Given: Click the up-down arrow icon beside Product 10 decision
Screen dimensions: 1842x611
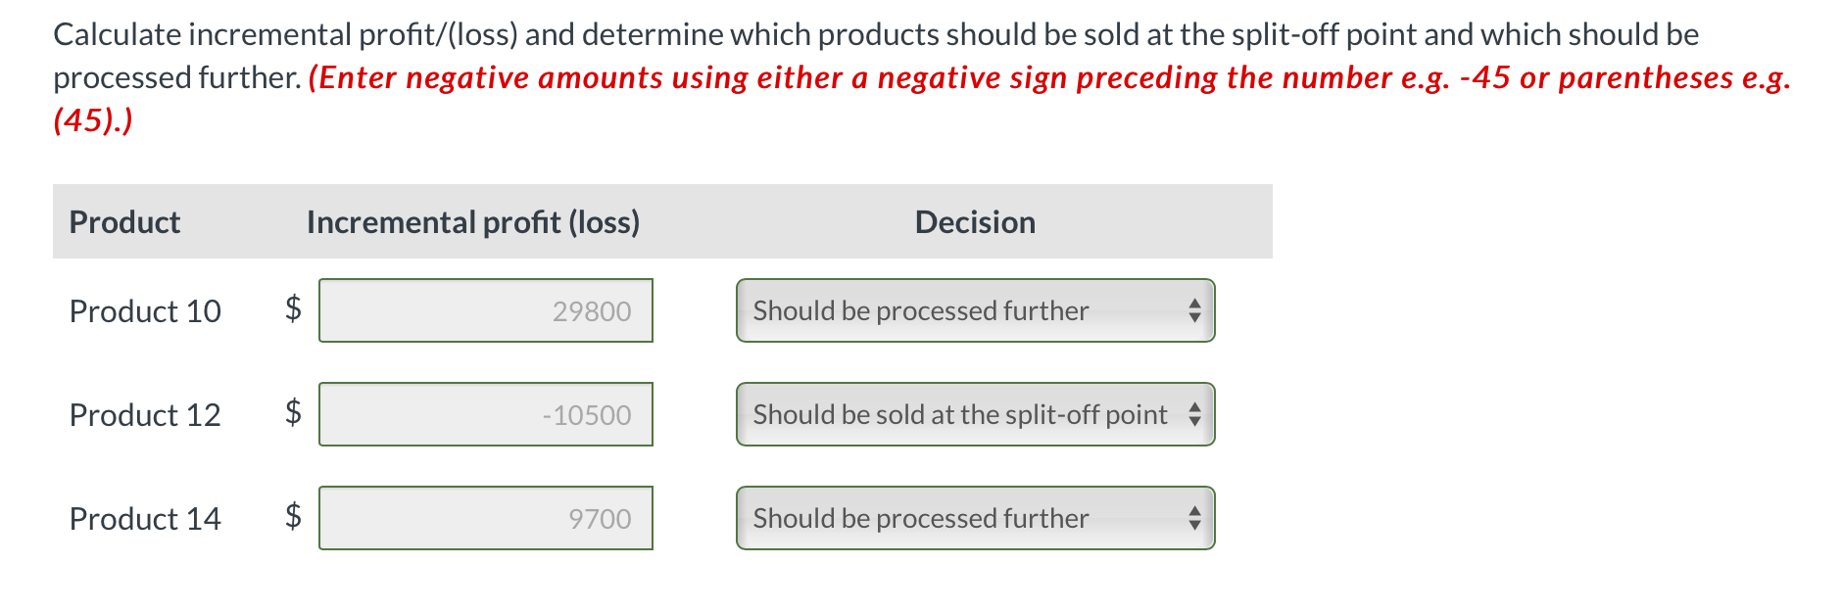Looking at the screenshot, I should click(x=1196, y=310).
